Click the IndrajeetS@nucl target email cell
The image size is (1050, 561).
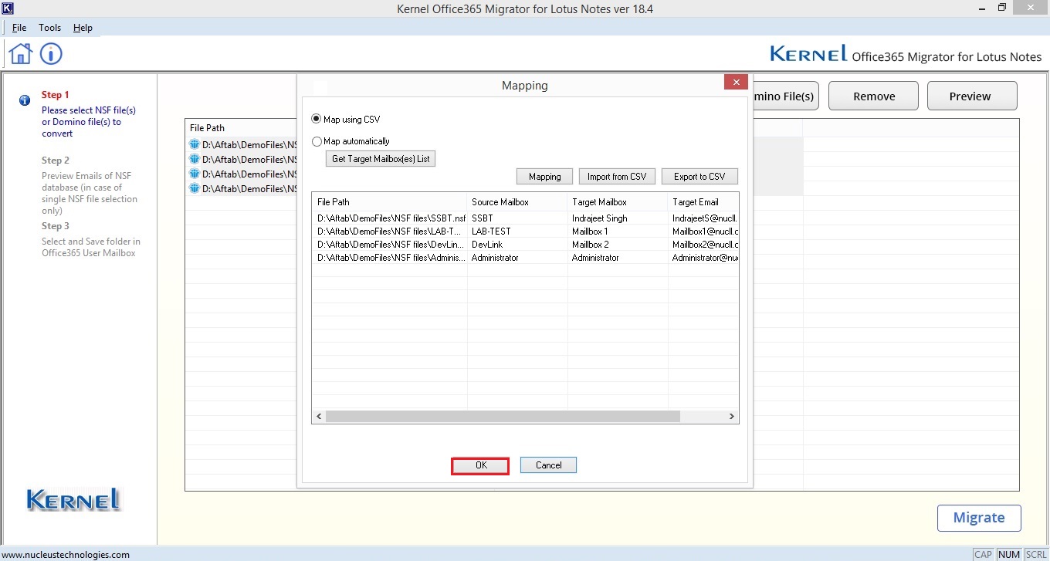[703, 218]
